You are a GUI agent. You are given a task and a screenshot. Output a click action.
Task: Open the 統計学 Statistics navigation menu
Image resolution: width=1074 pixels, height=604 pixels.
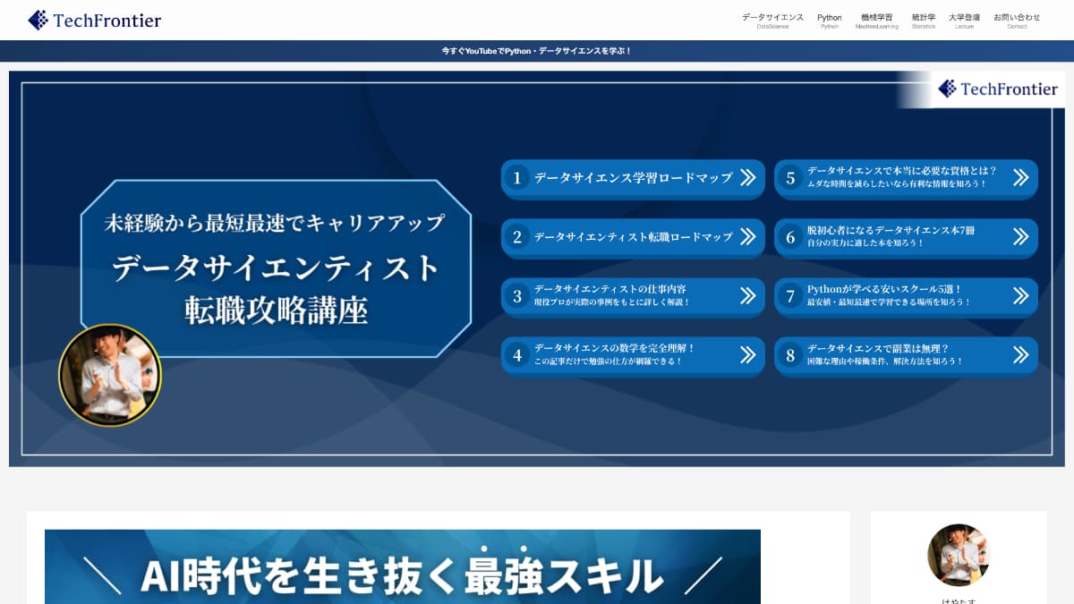click(923, 20)
